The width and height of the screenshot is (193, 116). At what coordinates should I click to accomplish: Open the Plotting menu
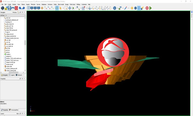[78, 5]
